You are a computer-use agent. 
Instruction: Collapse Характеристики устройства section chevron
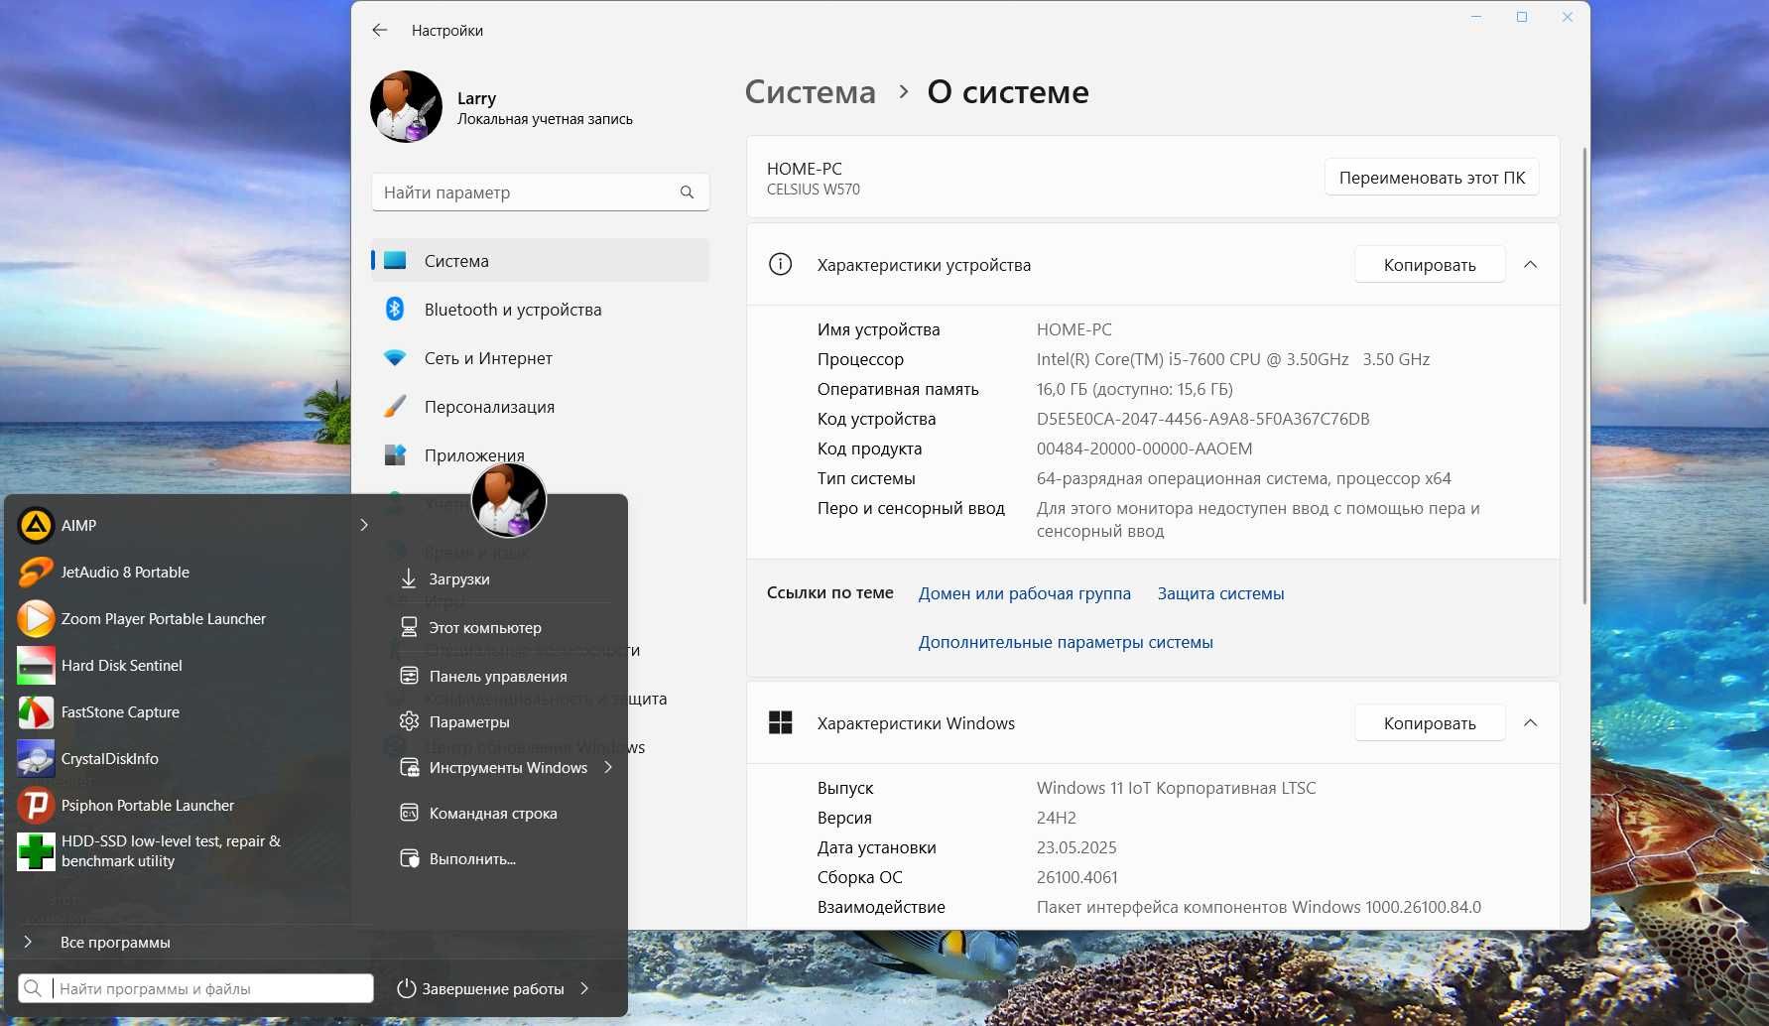pyautogui.click(x=1531, y=265)
